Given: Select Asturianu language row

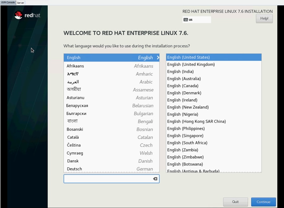Looking at the screenshot, I should (112, 98).
